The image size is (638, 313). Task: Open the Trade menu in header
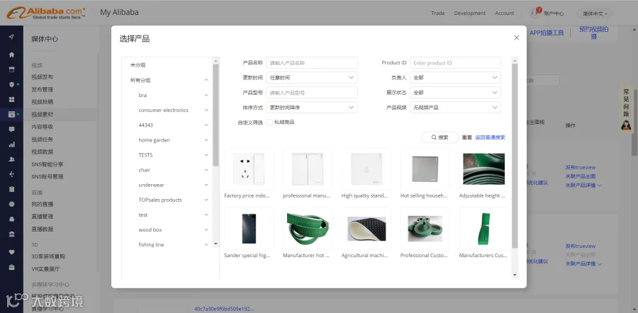click(438, 13)
